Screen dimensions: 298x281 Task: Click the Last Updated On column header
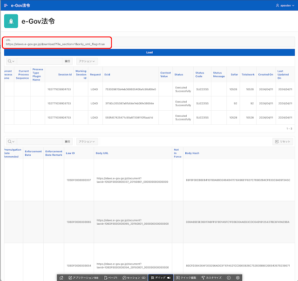(283, 74)
